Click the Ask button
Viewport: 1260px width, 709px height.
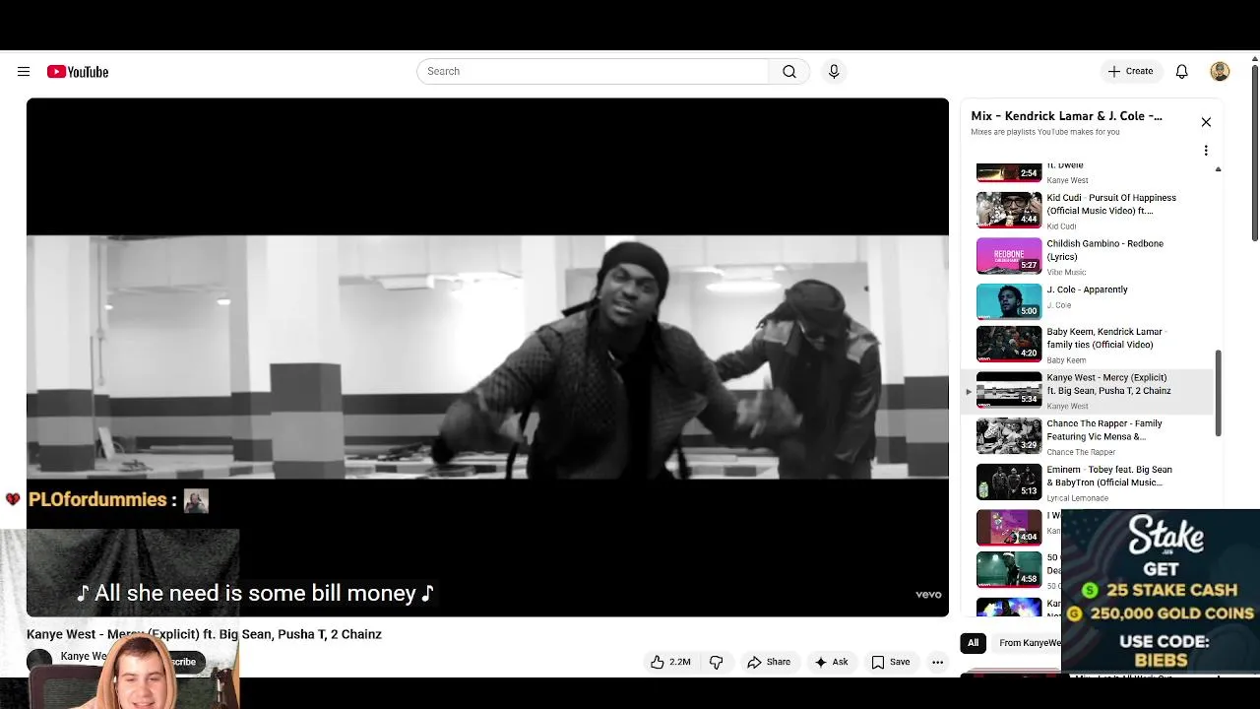coord(830,662)
